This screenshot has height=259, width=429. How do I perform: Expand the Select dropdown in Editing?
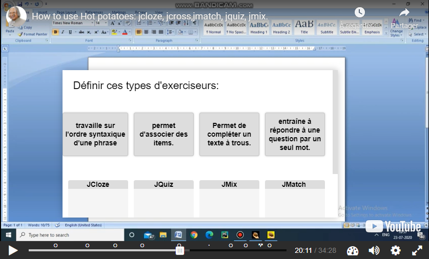click(418, 34)
